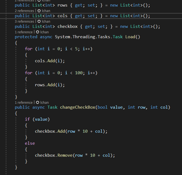
Task: Click the 'get' accessor on the cols line
Action: [x=79, y=16]
